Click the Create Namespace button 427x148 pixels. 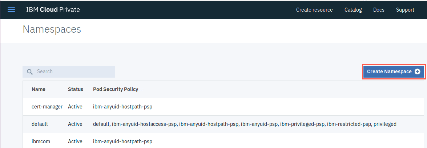coord(394,71)
